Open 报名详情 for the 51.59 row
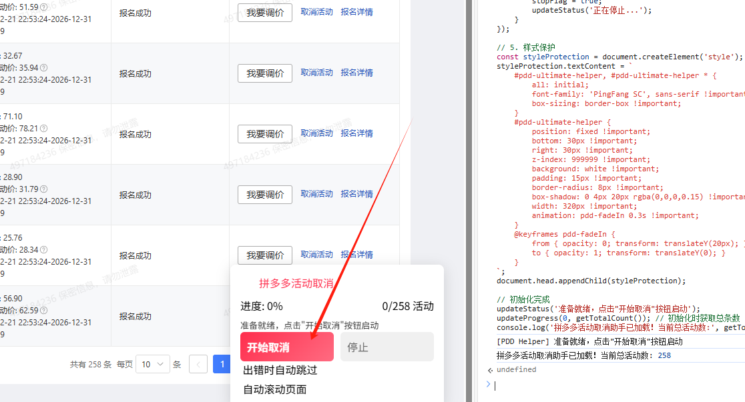 tap(357, 12)
